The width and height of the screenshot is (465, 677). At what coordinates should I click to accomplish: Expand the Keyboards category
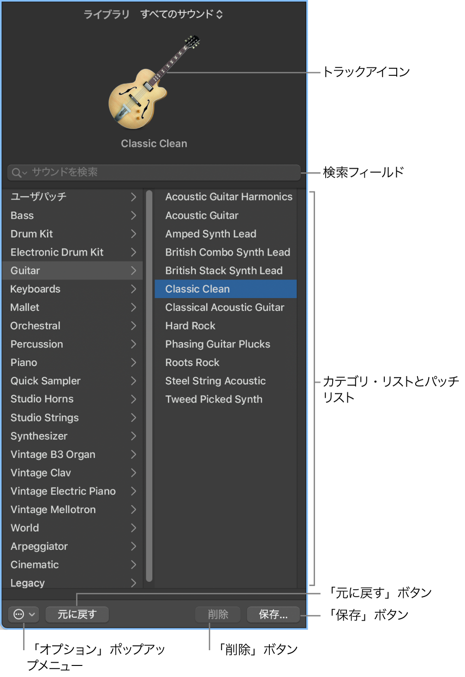pos(133,289)
